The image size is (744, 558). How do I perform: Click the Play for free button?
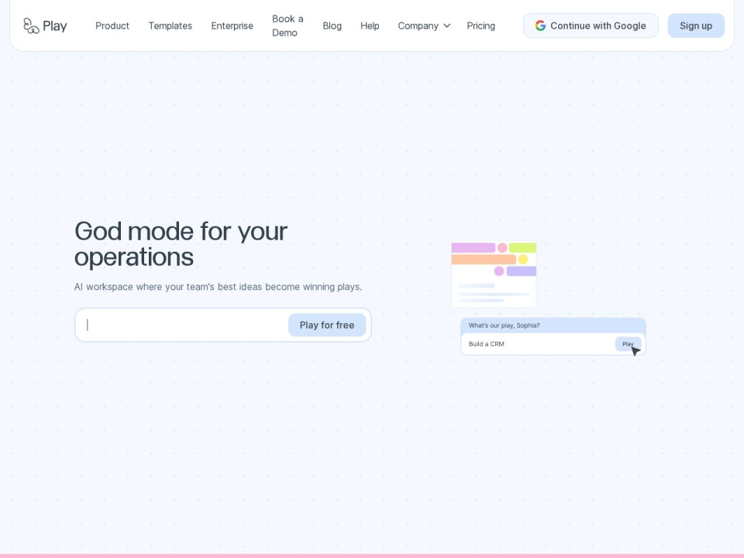[327, 325]
